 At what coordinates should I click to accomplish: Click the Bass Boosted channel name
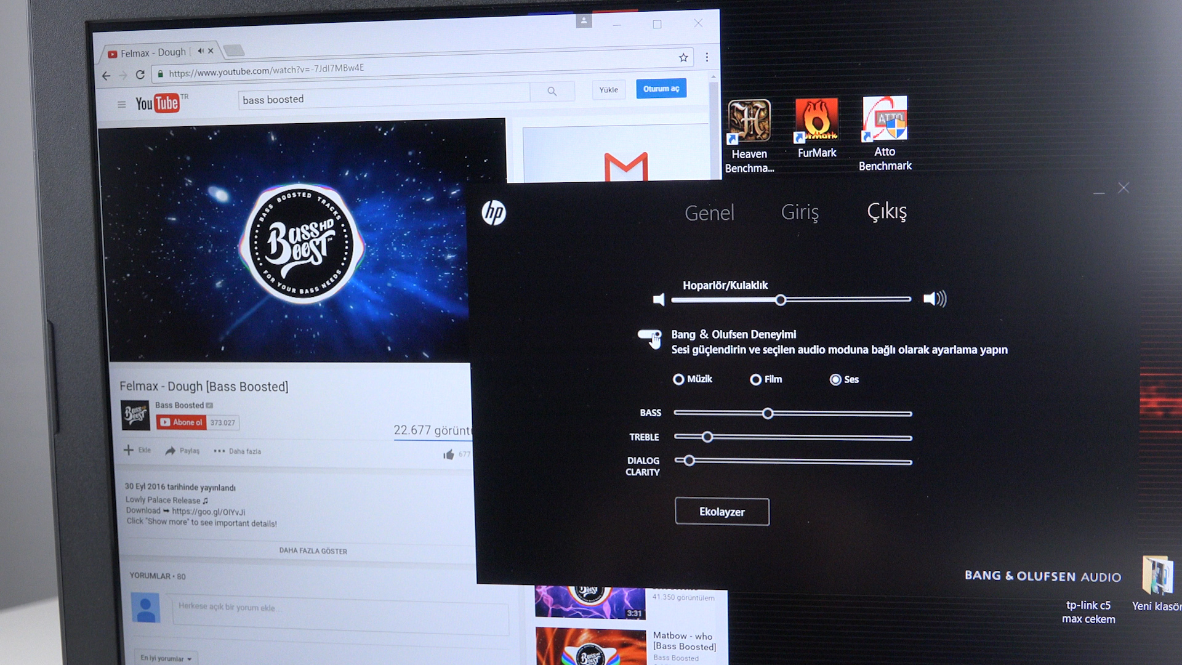coord(179,405)
